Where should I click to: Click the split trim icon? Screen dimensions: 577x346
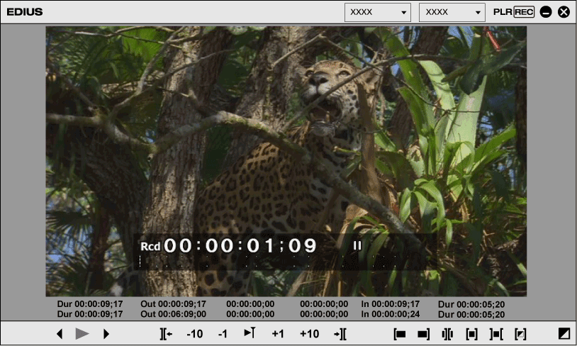(x=447, y=334)
